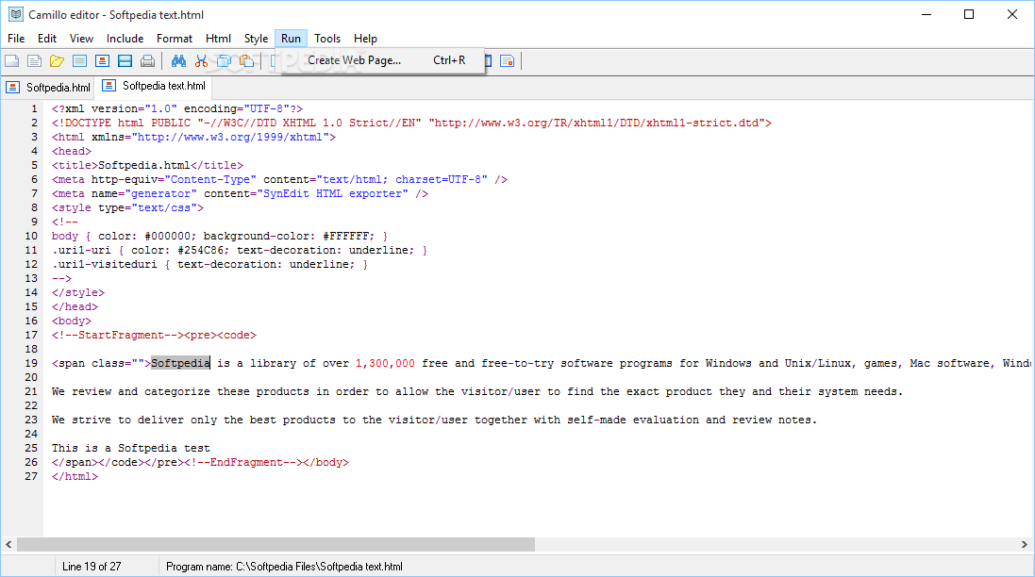Open the Html menu

pyautogui.click(x=218, y=39)
